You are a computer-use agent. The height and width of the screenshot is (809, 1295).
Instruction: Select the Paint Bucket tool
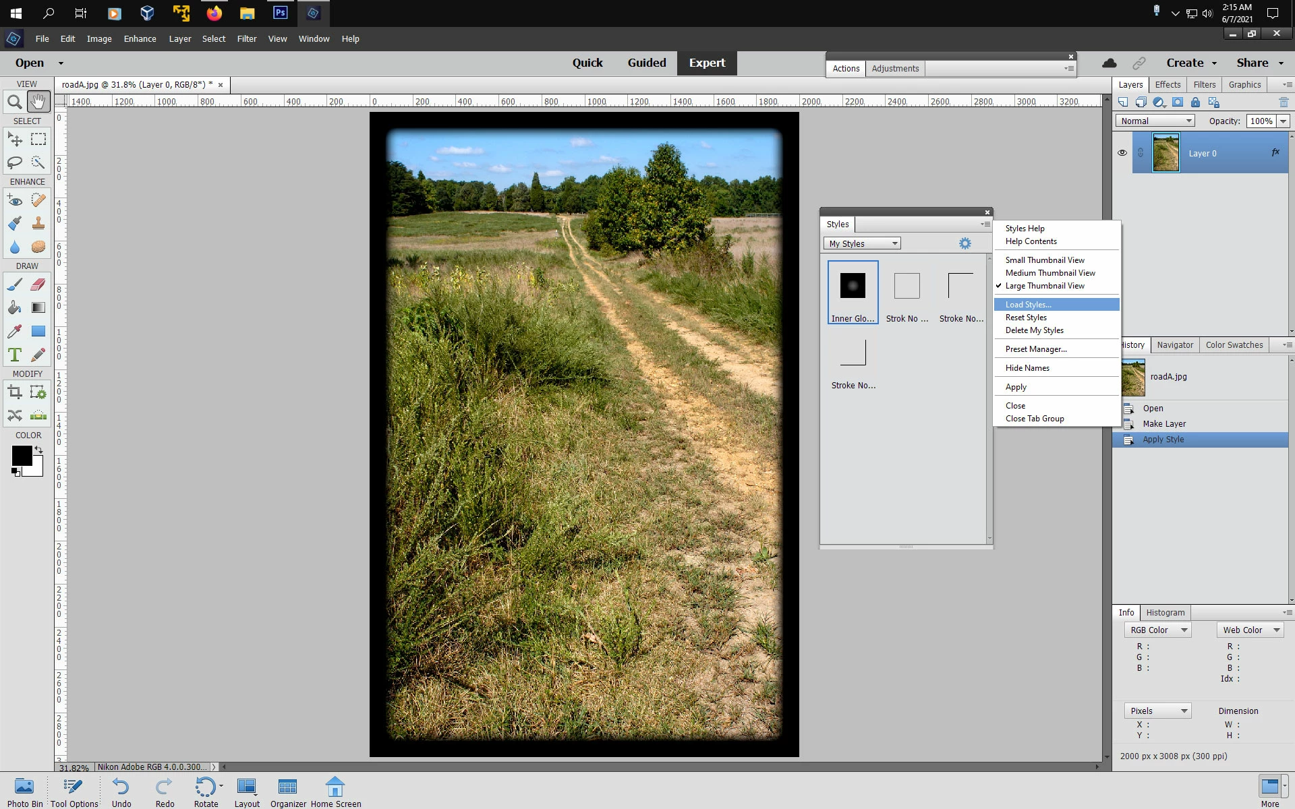click(14, 308)
